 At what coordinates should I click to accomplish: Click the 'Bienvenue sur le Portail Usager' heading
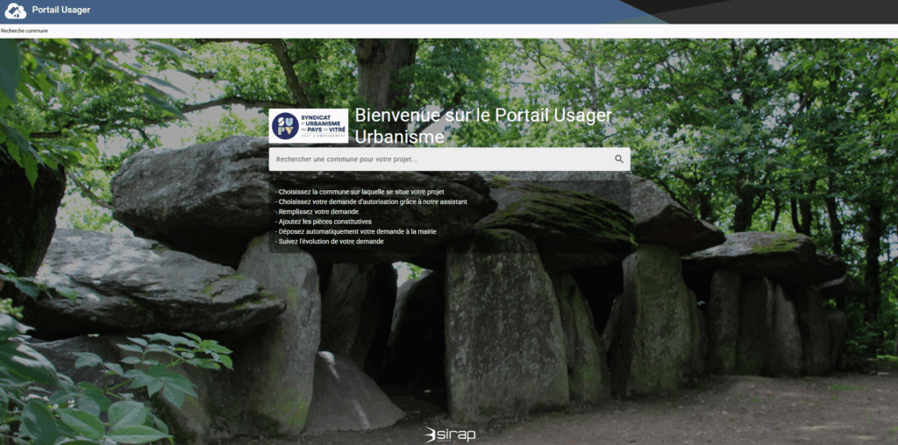tap(483, 117)
